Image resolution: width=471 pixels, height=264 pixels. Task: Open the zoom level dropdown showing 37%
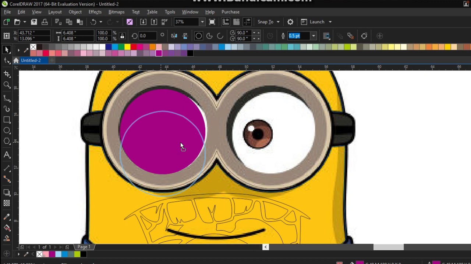pyautogui.click(x=202, y=22)
